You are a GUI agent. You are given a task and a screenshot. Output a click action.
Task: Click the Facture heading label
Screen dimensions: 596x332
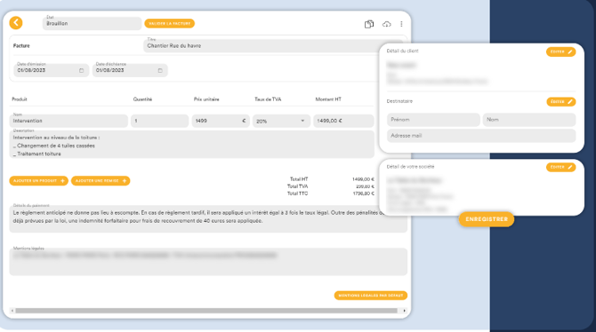pyautogui.click(x=21, y=46)
